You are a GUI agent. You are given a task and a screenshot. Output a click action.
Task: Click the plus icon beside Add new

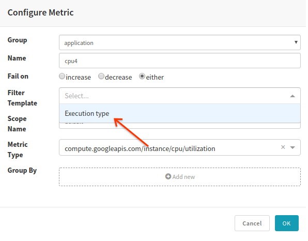tap(168, 176)
